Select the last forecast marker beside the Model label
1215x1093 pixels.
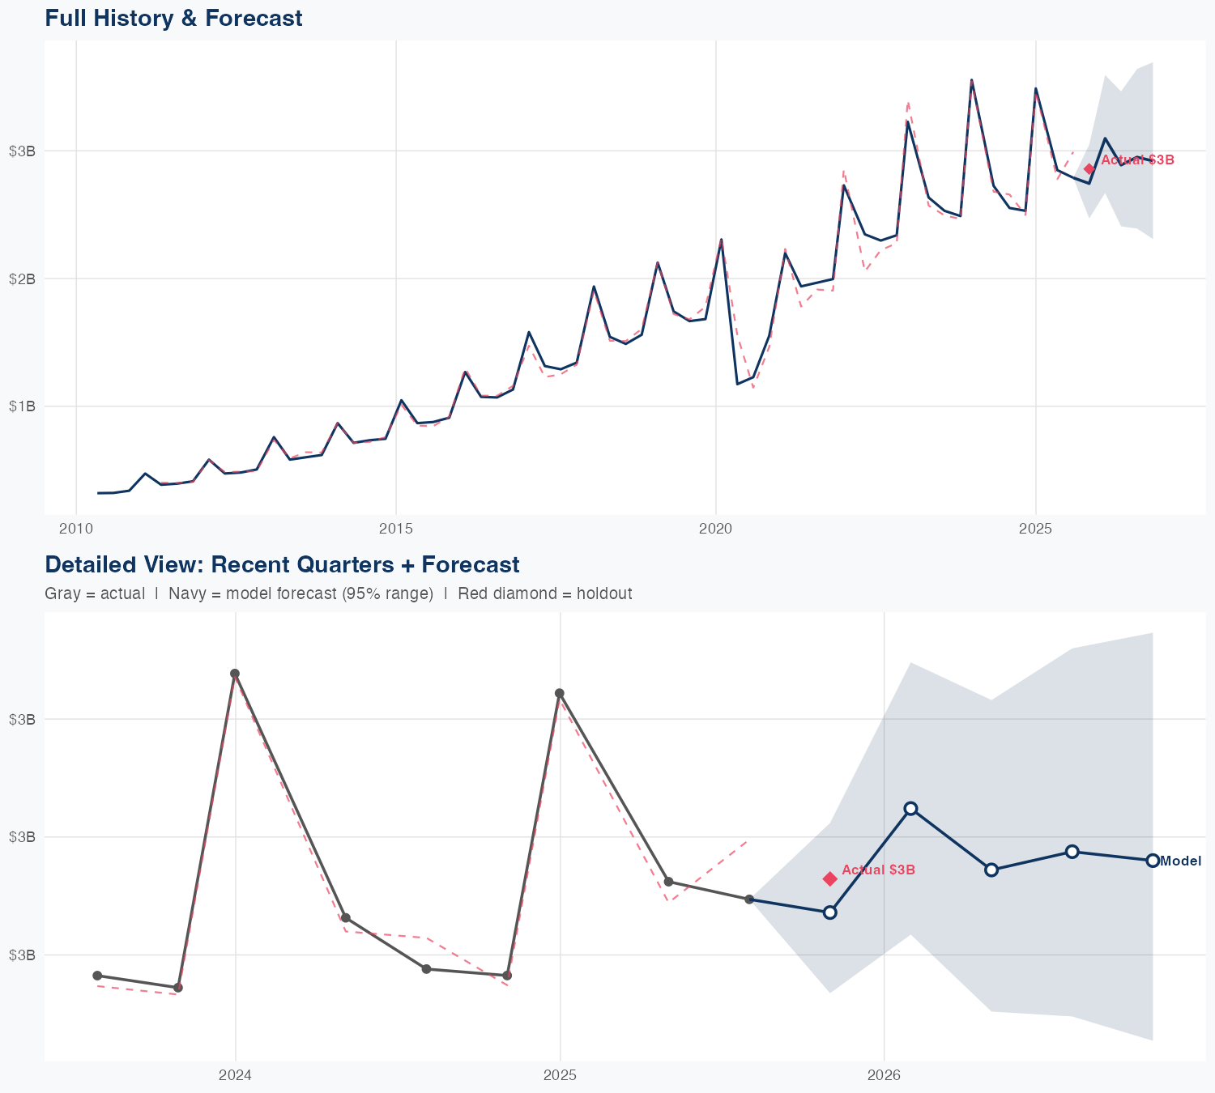(x=1153, y=861)
